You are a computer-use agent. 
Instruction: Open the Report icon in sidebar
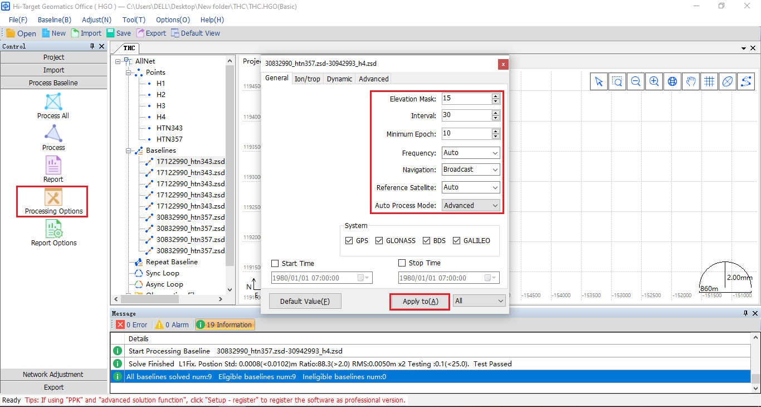(53, 167)
